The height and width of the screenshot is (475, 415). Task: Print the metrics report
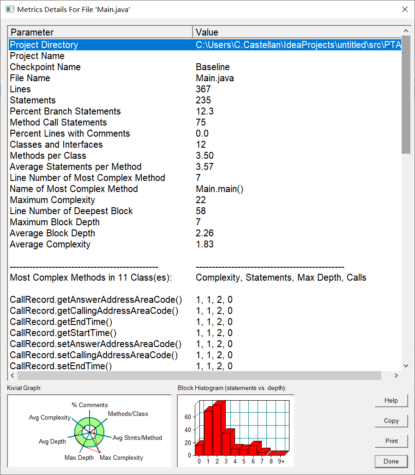point(391,441)
